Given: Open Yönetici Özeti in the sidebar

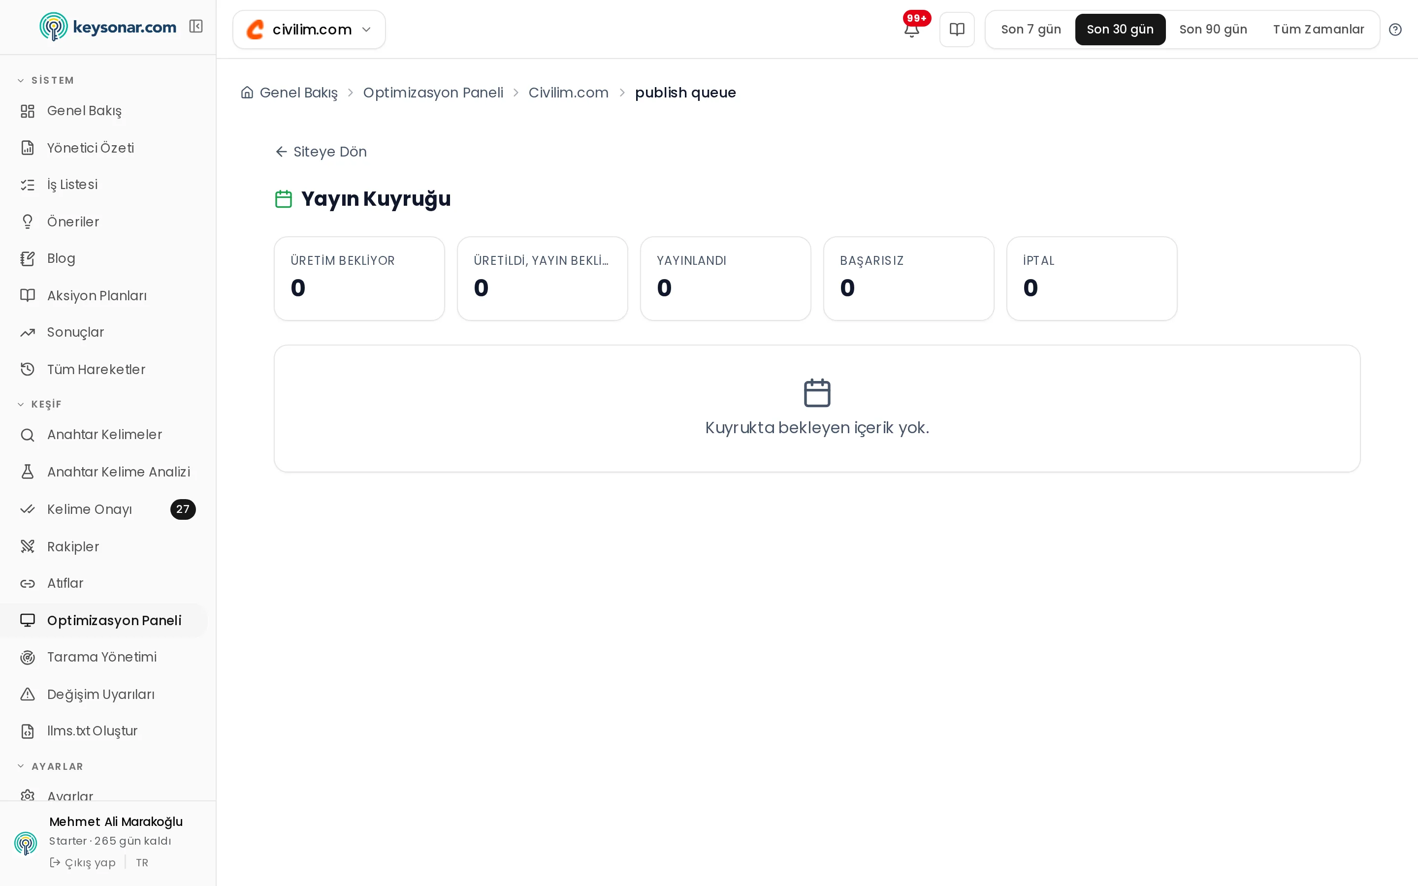Looking at the screenshot, I should pos(104,148).
